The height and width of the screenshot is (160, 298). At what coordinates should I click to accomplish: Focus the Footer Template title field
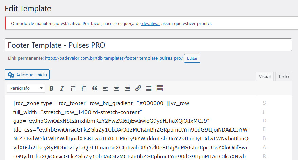coord(148,45)
